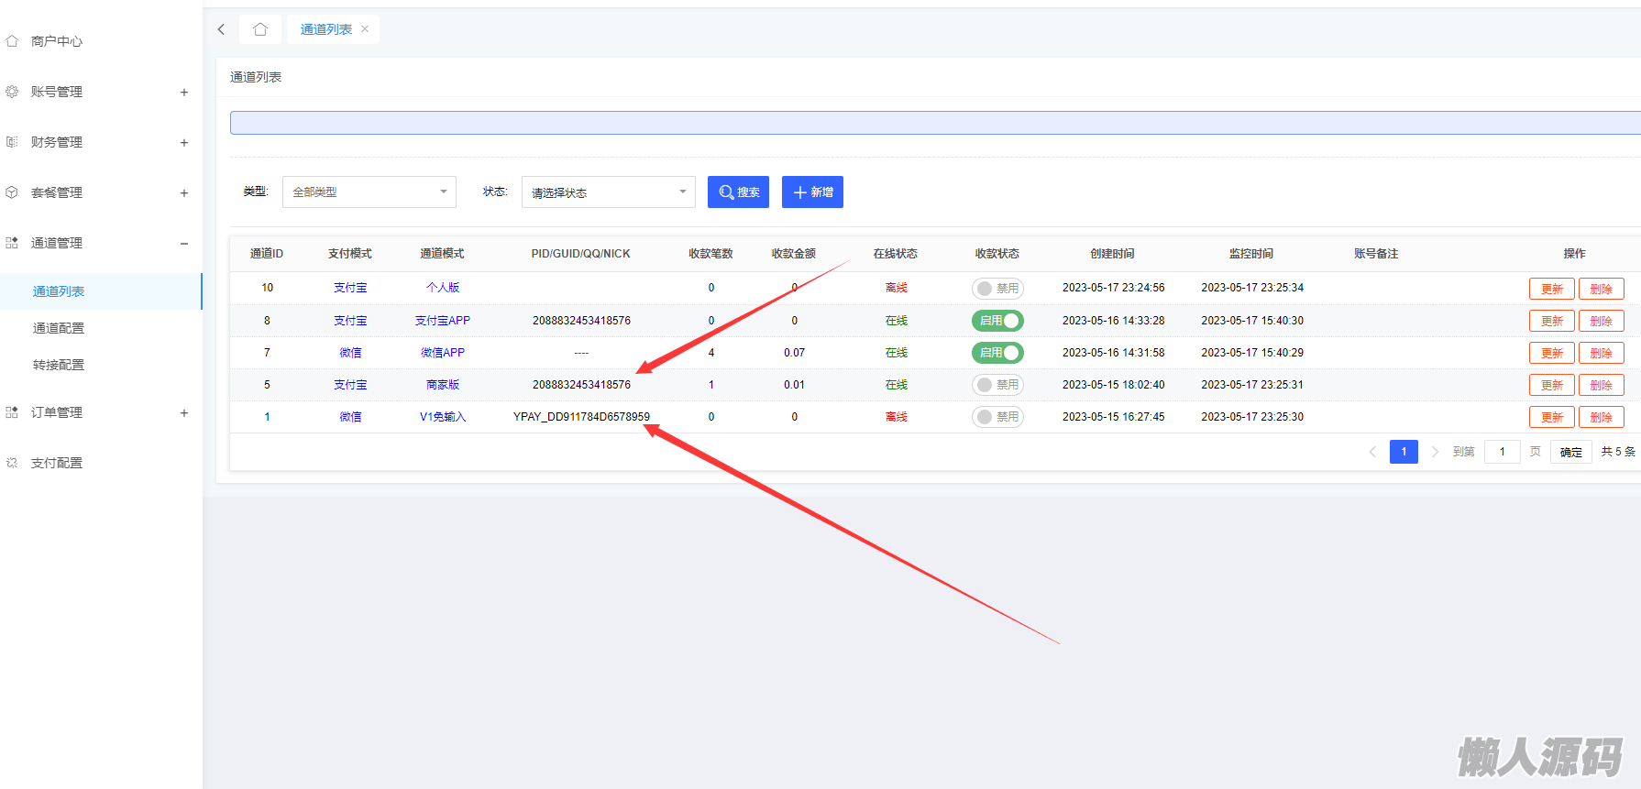Close the 通道列表 tab
Viewport: 1641px width, 789px height.
pos(365,29)
